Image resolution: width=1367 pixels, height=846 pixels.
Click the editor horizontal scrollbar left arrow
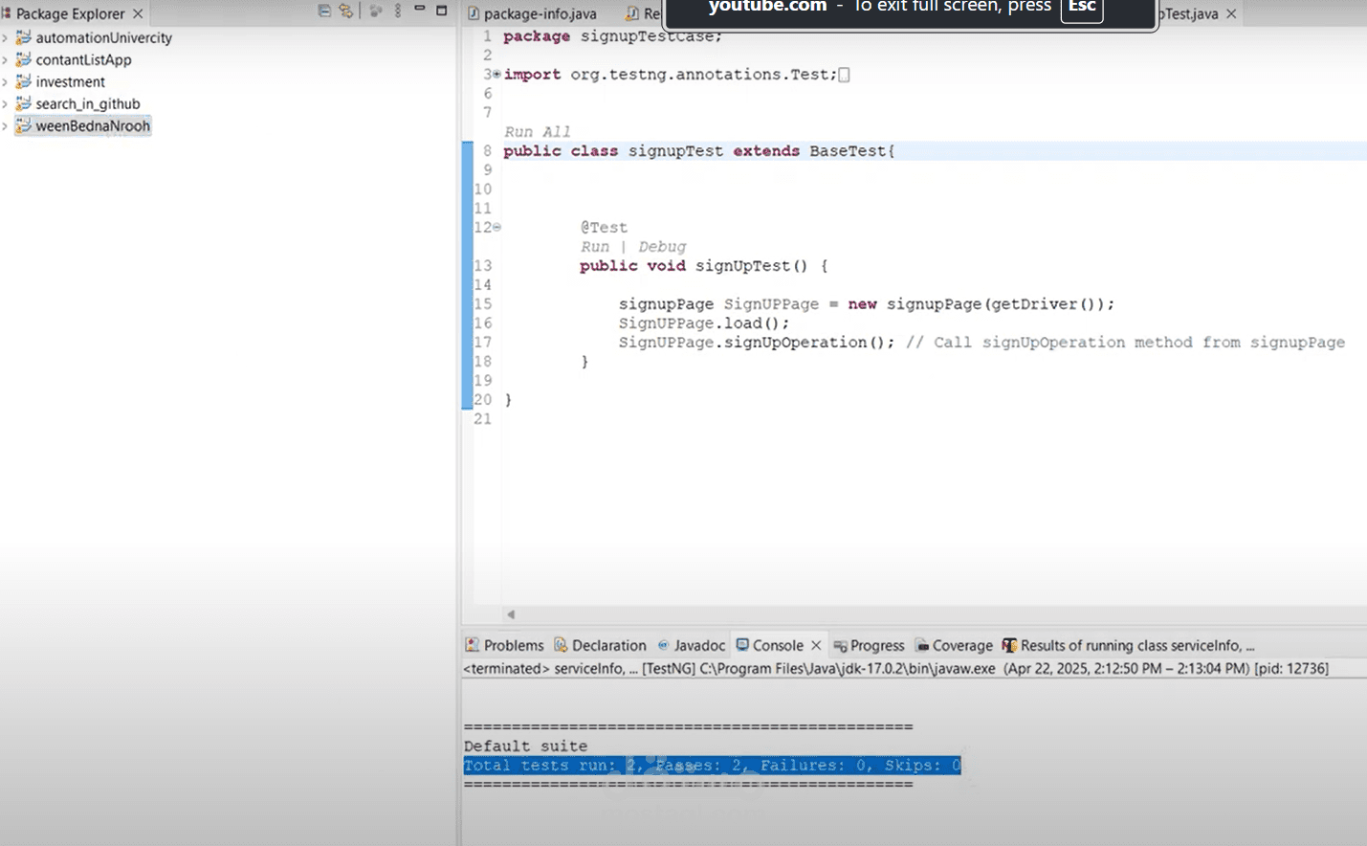[511, 614]
